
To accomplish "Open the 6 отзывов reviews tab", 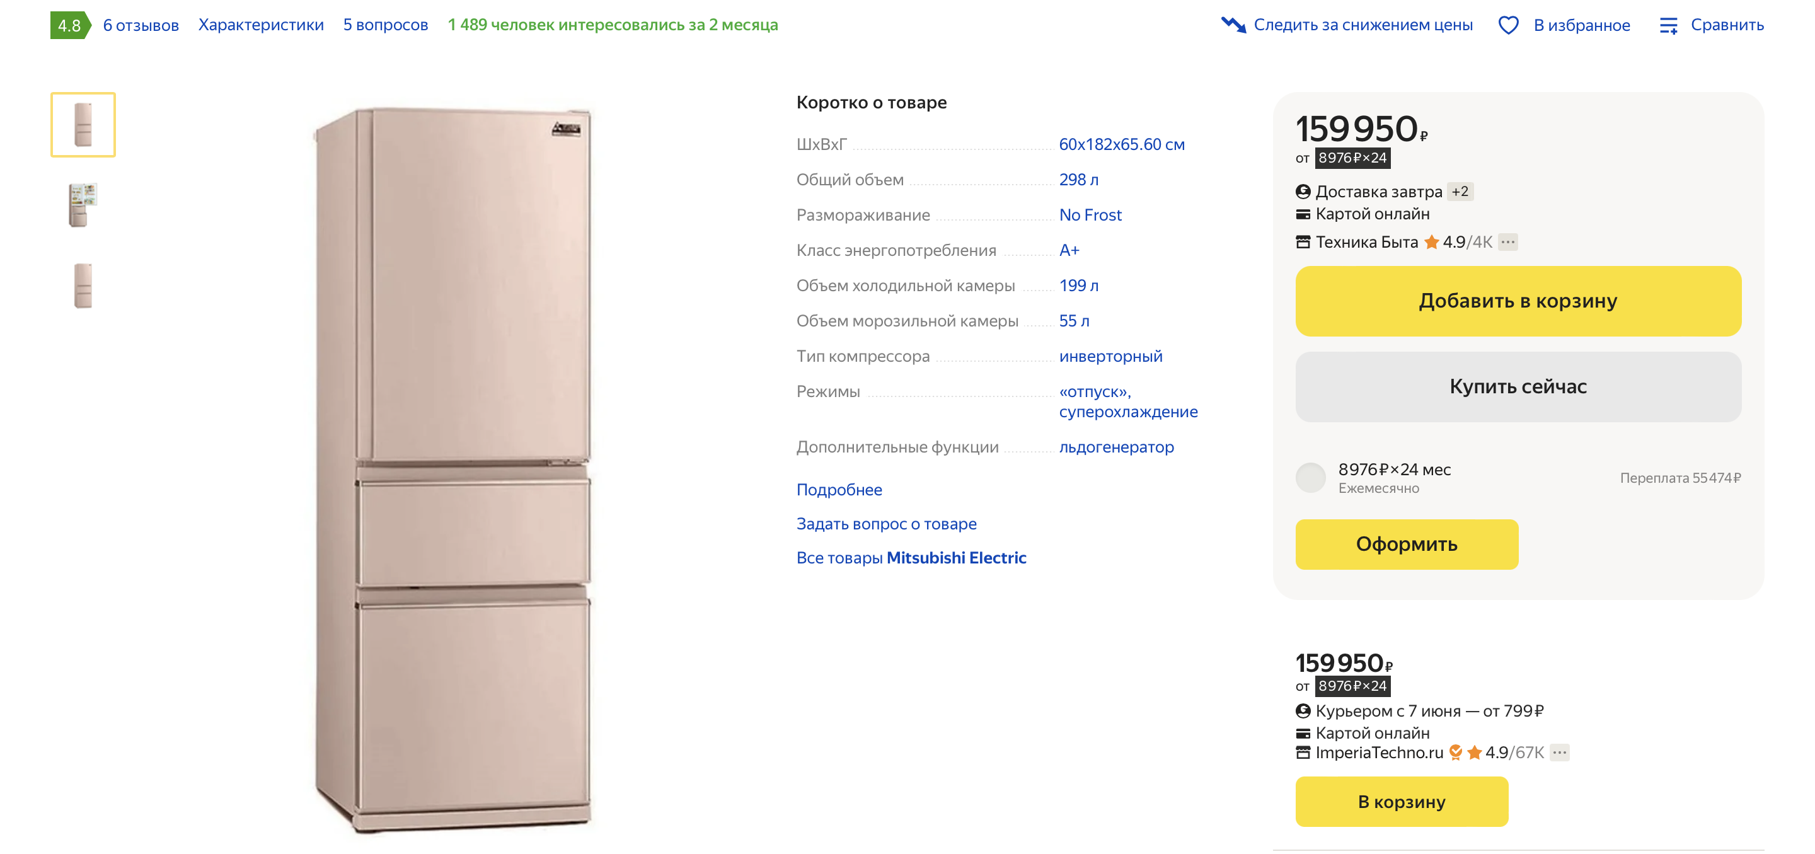I will tap(141, 25).
